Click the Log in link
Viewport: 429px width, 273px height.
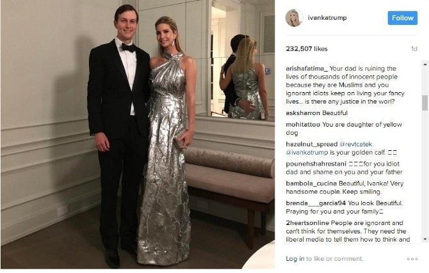pos(295,258)
